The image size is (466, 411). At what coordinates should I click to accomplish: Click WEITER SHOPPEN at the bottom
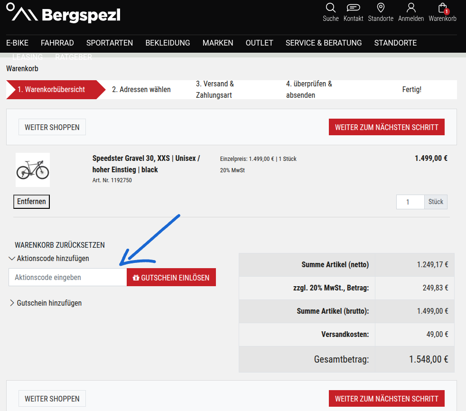tap(52, 398)
